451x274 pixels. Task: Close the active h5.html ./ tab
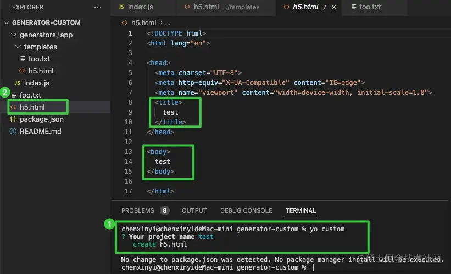(333, 7)
